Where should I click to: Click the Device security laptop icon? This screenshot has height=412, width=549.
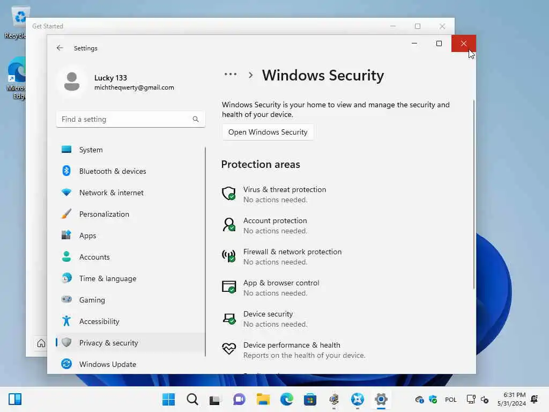[228, 319]
